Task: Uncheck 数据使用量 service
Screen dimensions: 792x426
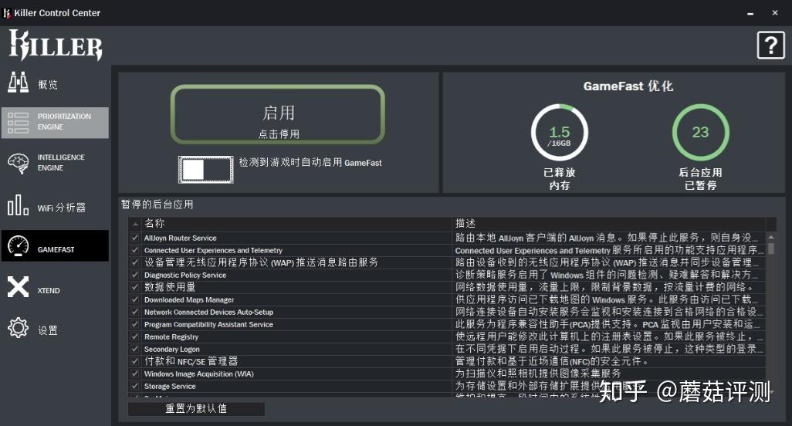Action: (135, 286)
